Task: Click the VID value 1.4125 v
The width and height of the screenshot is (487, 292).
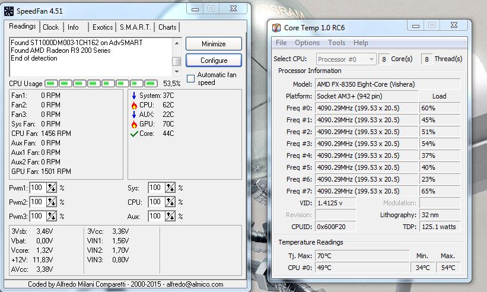Action: tap(335, 203)
